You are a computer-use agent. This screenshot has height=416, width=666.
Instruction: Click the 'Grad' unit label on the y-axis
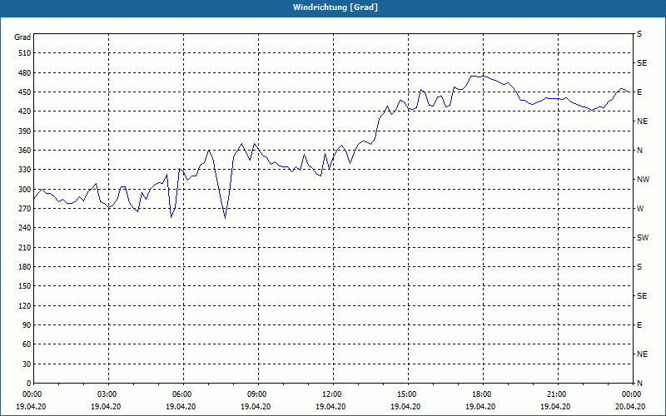point(22,37)
